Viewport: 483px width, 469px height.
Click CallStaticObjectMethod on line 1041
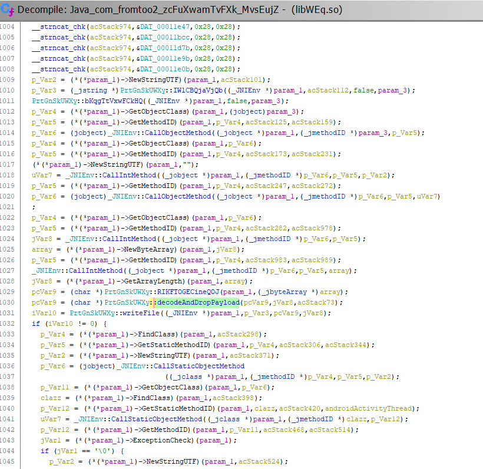pos(157,419)
